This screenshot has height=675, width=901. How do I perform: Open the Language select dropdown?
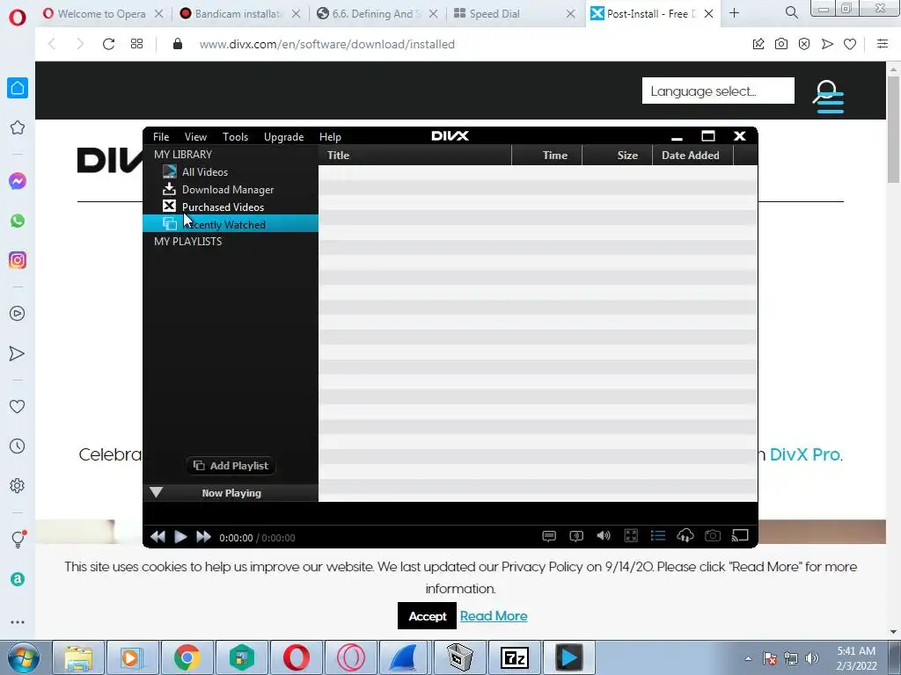[x=718, y=91]
